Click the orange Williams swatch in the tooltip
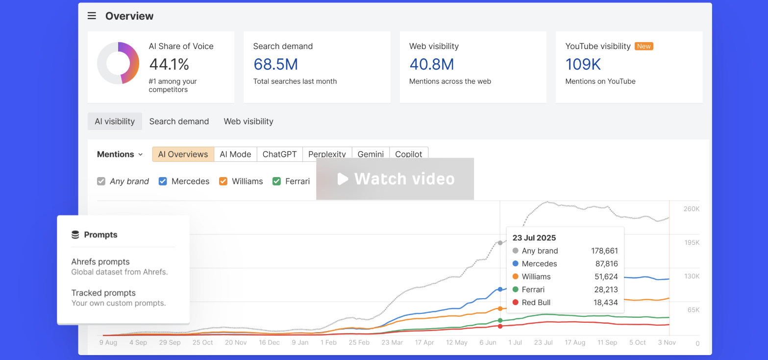 pos(515,277)
